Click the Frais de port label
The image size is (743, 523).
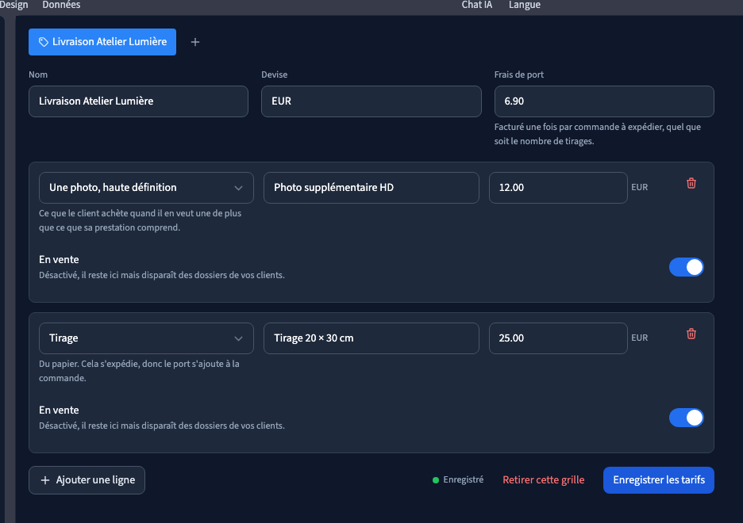[x=519, y=74]
